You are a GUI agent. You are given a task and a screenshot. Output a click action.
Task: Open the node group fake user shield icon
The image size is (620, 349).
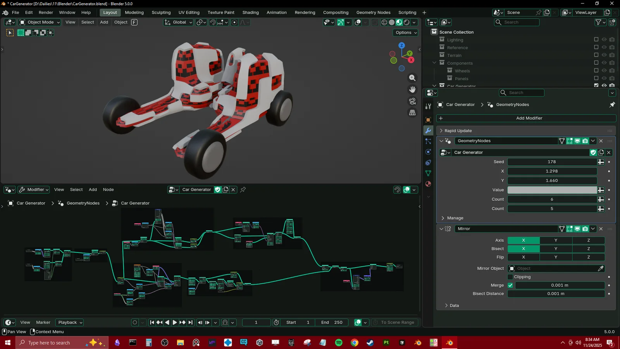593,152
